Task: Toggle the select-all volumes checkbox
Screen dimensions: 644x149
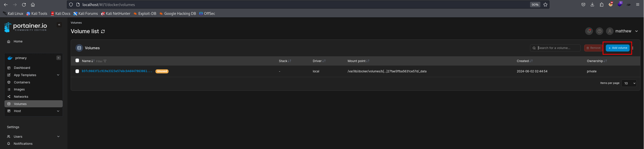Action: click(77, 61)
